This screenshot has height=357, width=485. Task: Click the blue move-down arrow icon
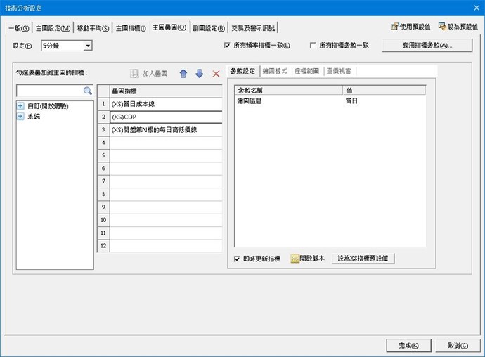(x=200, y=74)
